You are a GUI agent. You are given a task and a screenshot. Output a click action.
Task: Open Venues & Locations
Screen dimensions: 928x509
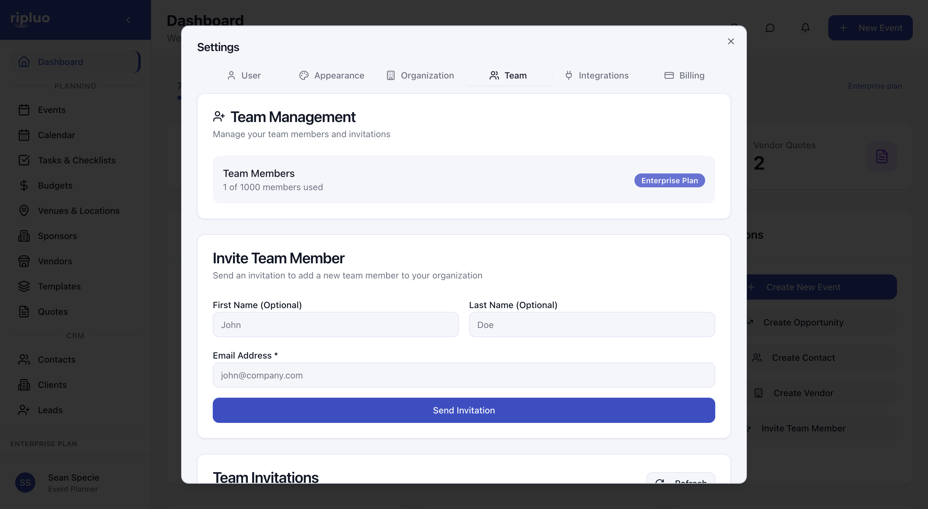75,211
